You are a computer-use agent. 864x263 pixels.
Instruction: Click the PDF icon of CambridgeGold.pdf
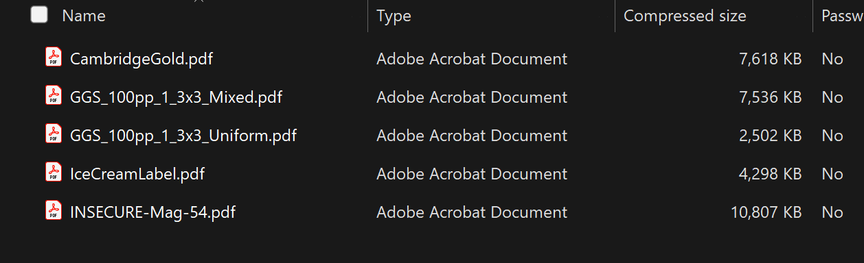[53, 58]
